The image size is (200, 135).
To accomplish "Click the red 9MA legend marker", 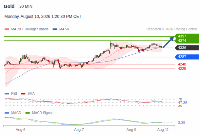I will [x=23, y=94].
